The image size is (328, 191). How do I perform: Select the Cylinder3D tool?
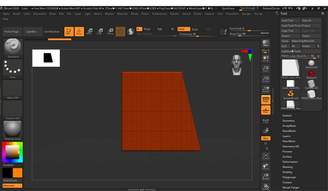point(311,85)
